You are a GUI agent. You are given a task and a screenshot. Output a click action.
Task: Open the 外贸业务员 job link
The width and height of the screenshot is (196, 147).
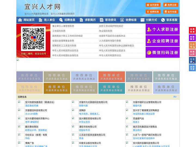pos(84,122)
